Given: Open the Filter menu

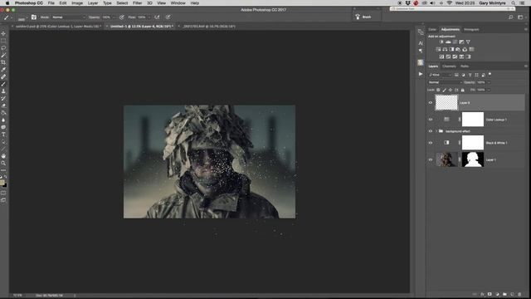Looking at the screenshot, I should tap(137, 3).
